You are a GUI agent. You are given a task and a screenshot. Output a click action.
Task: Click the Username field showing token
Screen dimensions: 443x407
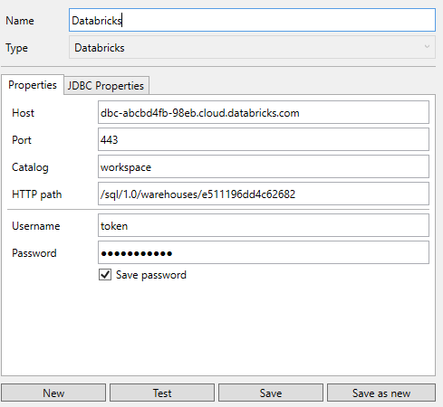[x=264, y=225]
